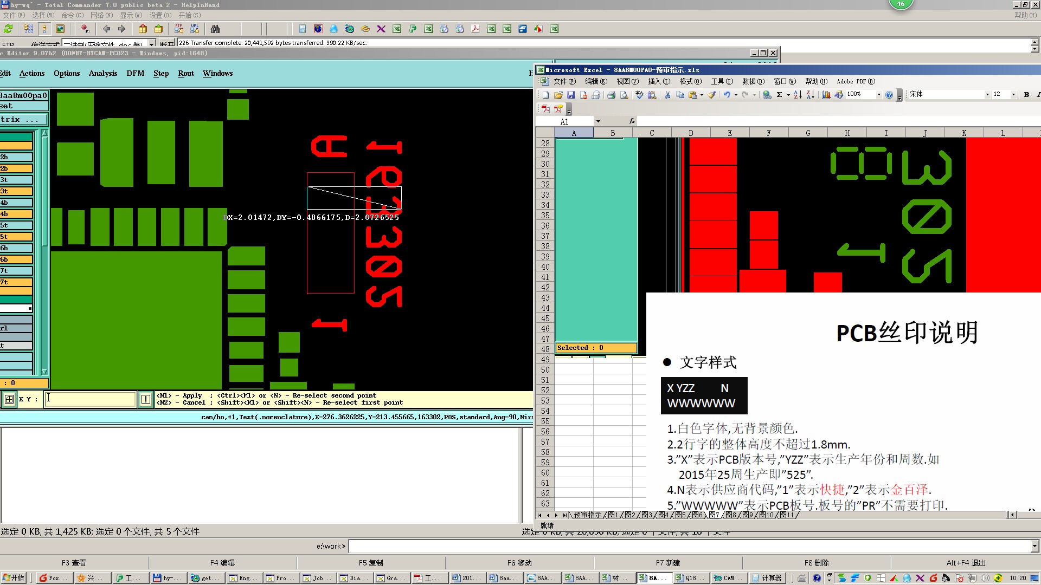This screenshot has width=1041, height=585.
Task: Open Options menu in Editor
Action: pos(67,73)
